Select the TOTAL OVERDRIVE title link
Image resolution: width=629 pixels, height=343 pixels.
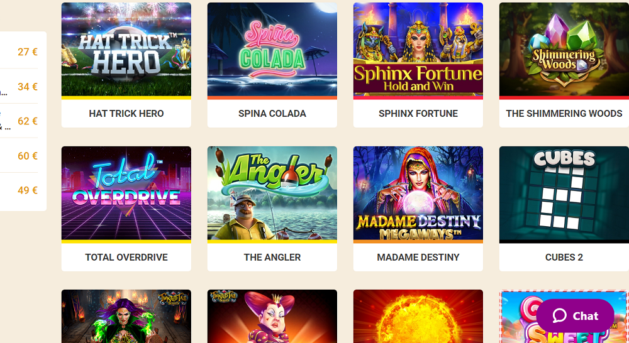126,258
